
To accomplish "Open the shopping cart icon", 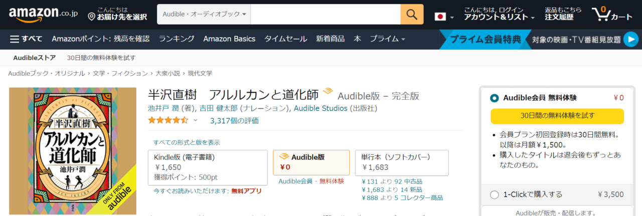I will (601, 15).
